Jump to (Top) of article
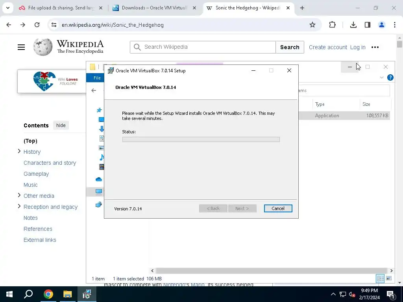Viewport: 403px width, 302px height. coord(30,141)
